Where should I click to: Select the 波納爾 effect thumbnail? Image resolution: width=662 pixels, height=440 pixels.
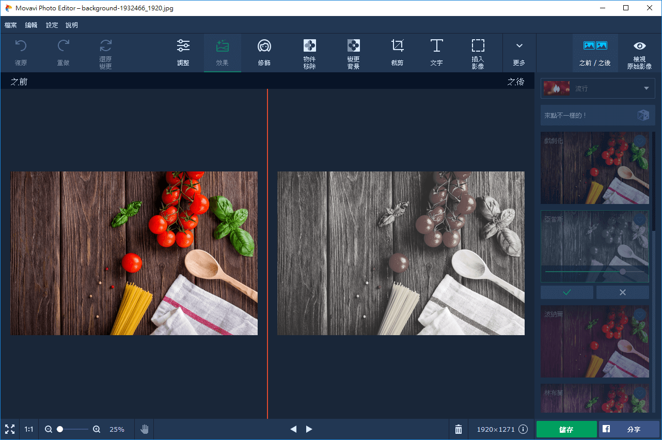pos(594,341)
